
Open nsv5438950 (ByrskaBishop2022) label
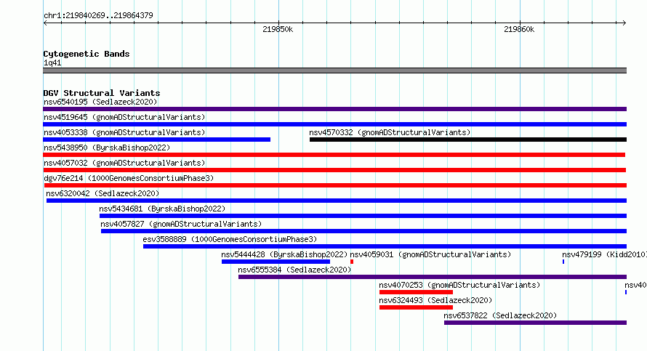107,148
